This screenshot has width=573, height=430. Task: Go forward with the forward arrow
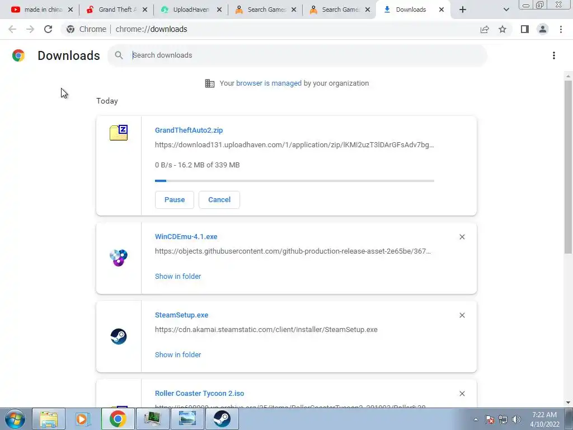30,29
